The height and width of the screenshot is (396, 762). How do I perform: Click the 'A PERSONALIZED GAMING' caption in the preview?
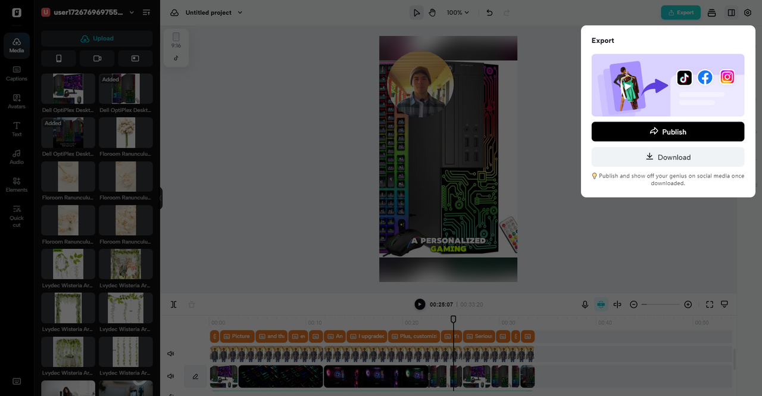[448, 245]
